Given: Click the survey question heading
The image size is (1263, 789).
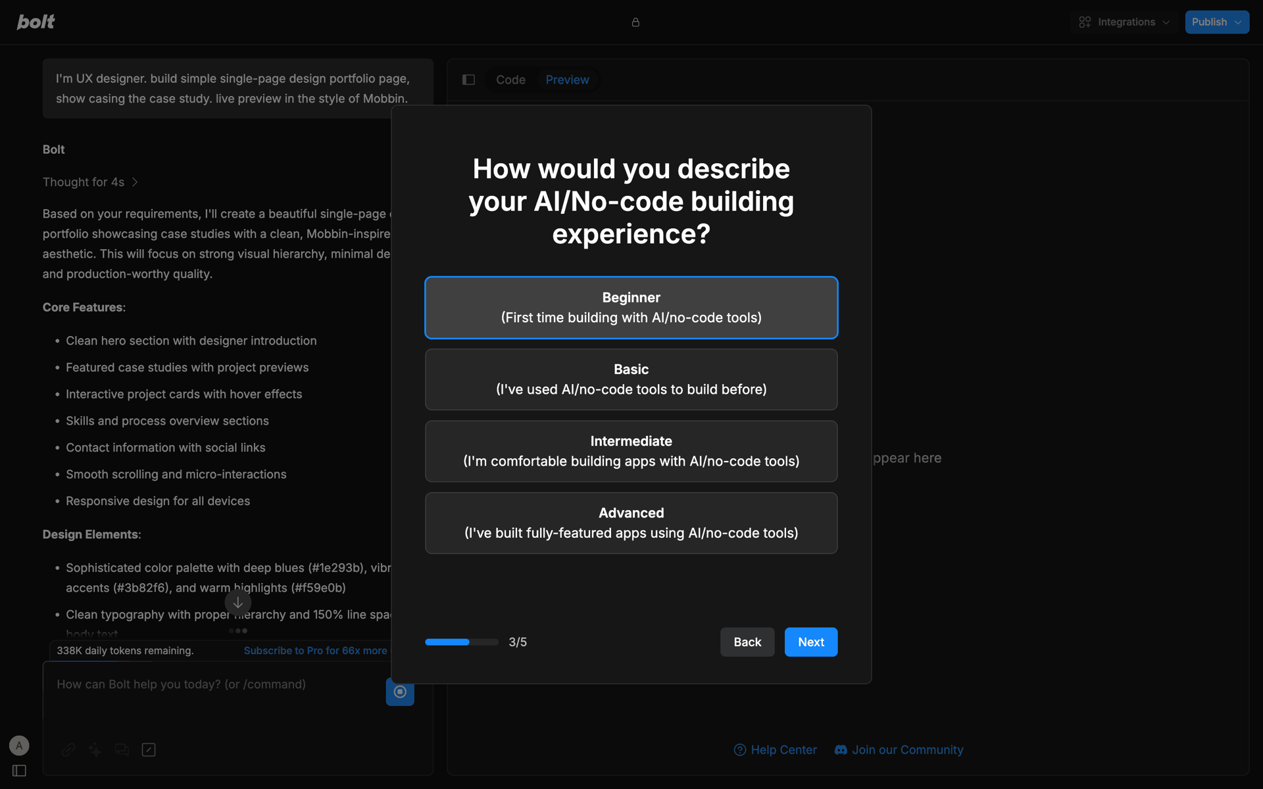Looking at the screenshot, I should [631, 201].
